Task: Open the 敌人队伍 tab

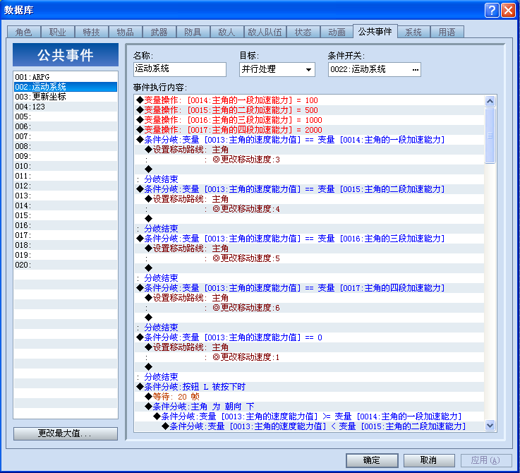Action: 265,32
